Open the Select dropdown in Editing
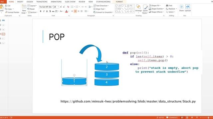Image resolution: width=213 pixels, height=119 pixels. click(170, 12)
